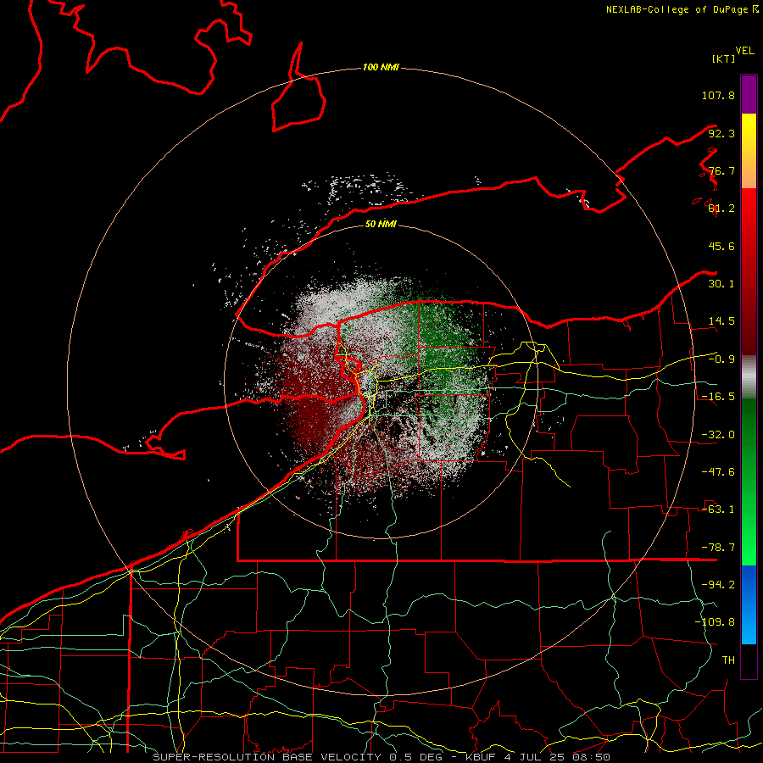Click the -94.2 velocity scale value
This screenshot has width=763, height=763.
(x=718, y=585)
